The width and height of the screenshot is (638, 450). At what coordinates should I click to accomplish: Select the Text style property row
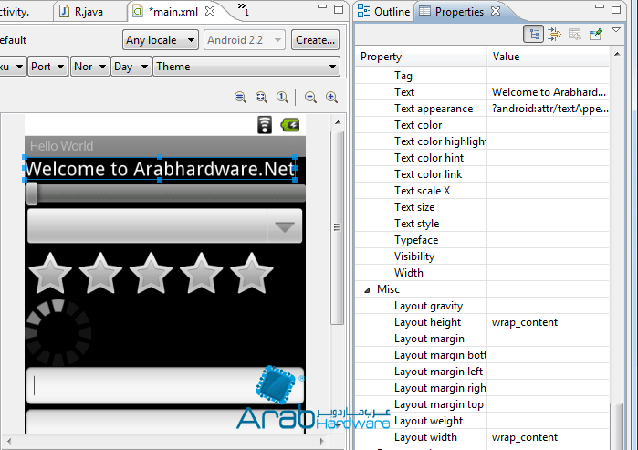pyautogui.click(x=482, y=224)
